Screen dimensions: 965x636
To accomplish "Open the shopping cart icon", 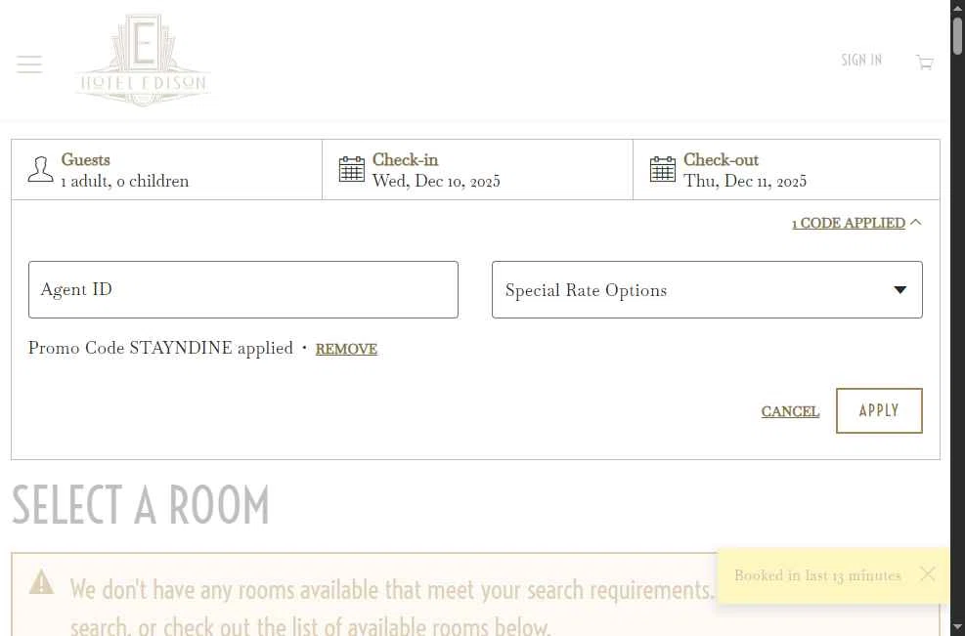I will pos(924,63).
